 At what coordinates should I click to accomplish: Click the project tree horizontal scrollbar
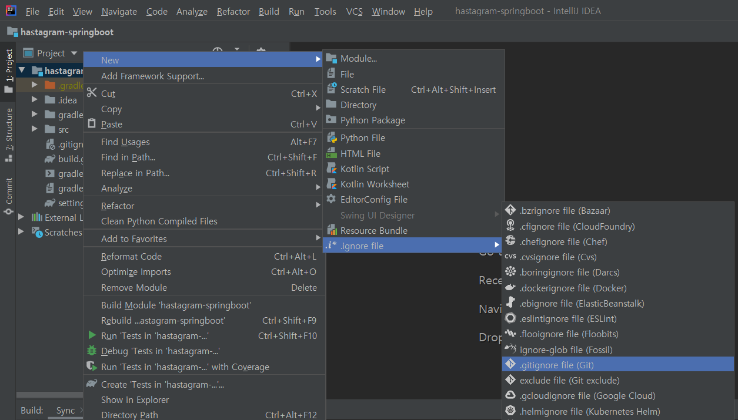point(49,395)
